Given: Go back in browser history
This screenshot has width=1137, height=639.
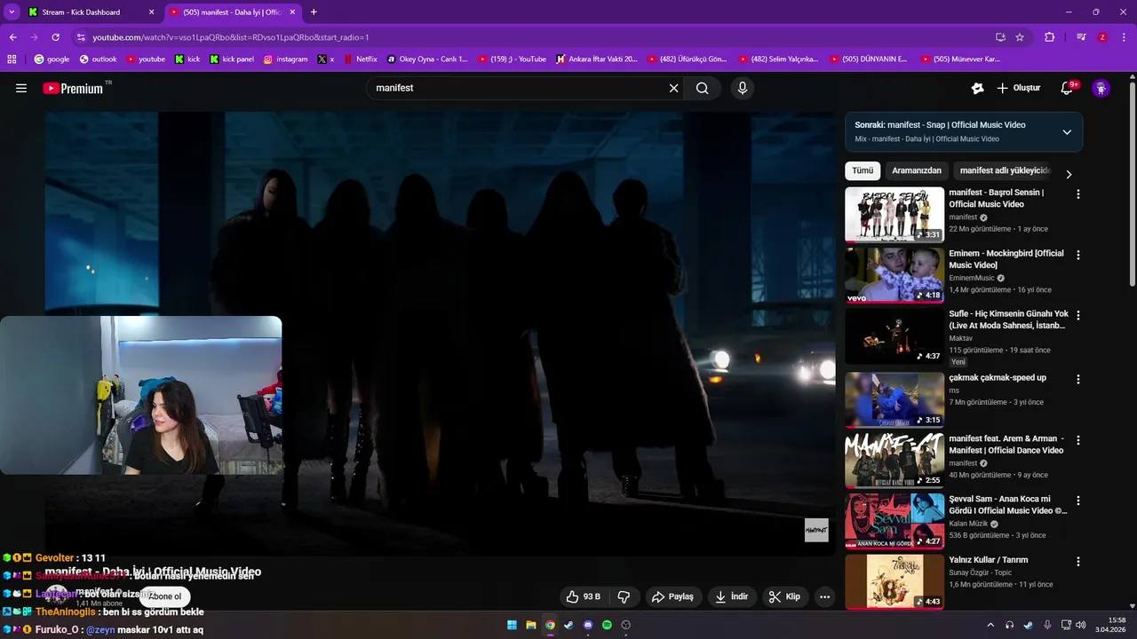Looking at the screenshot, I should pyautogui.click(x=13, y=37).
